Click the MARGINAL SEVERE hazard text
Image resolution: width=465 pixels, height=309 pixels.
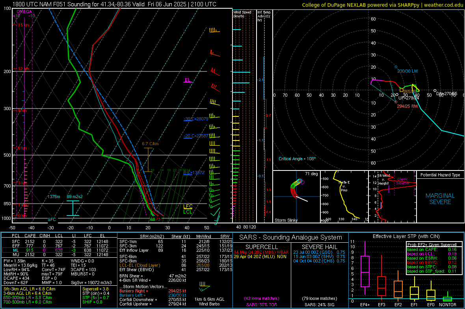click(x=440, y=199)
